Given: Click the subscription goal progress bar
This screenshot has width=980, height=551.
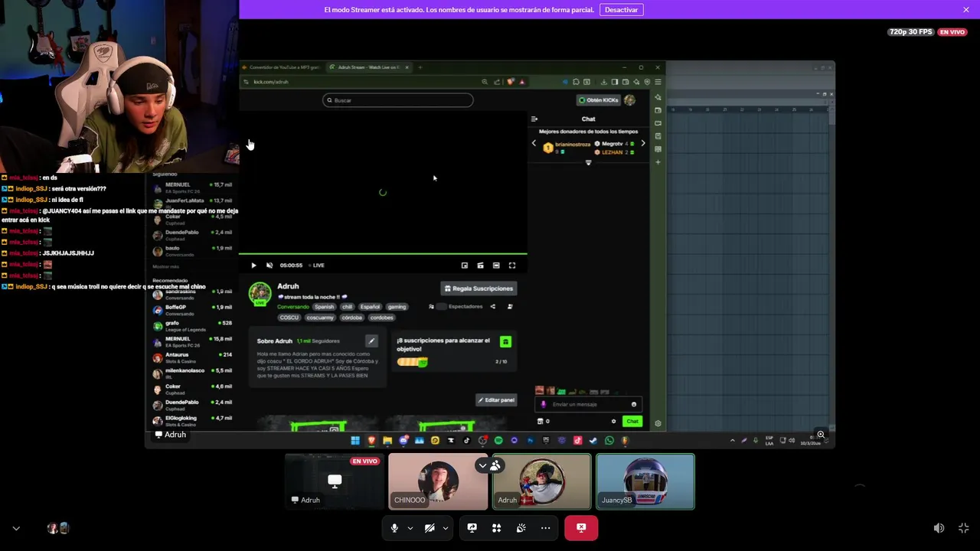Looking at the screenshot, I should [412, 362].
